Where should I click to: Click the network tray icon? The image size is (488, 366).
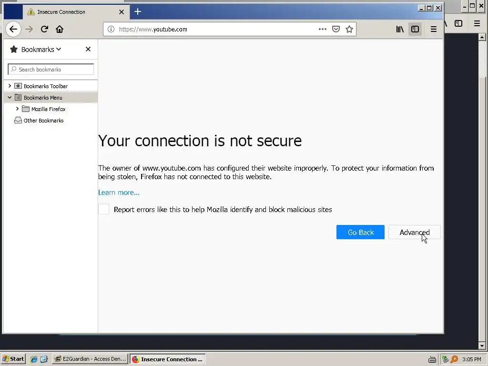pos(446,359)
